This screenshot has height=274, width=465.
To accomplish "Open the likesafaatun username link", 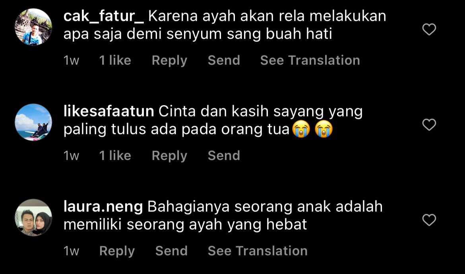I will (x=108, y=111).
